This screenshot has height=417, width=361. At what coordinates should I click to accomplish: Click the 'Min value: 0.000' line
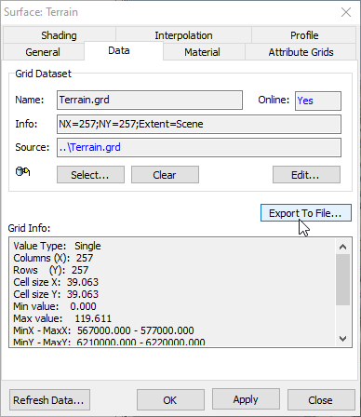pyautogui.click(x=55, y=306)
